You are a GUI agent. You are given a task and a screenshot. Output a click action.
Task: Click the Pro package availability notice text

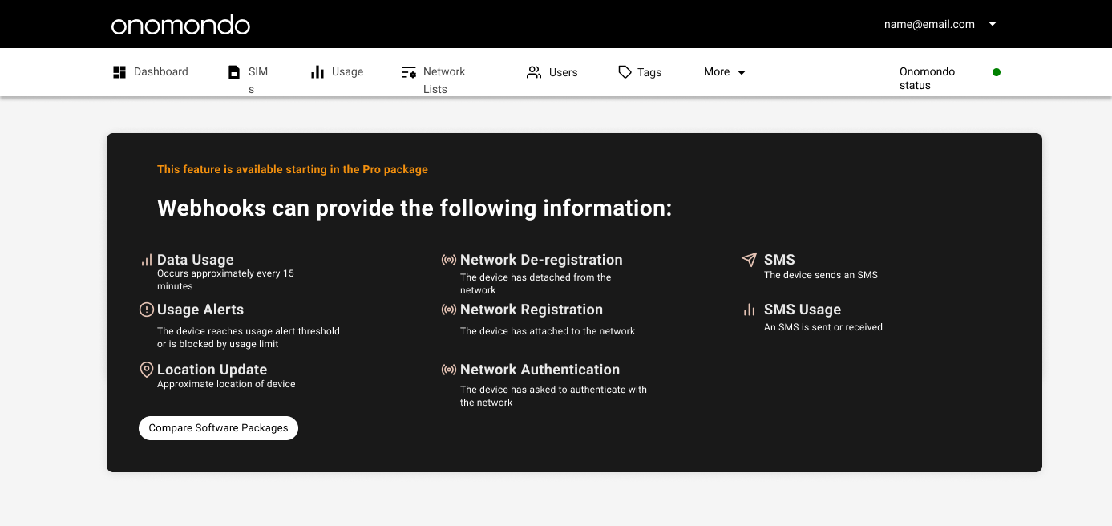pos(293,169)
